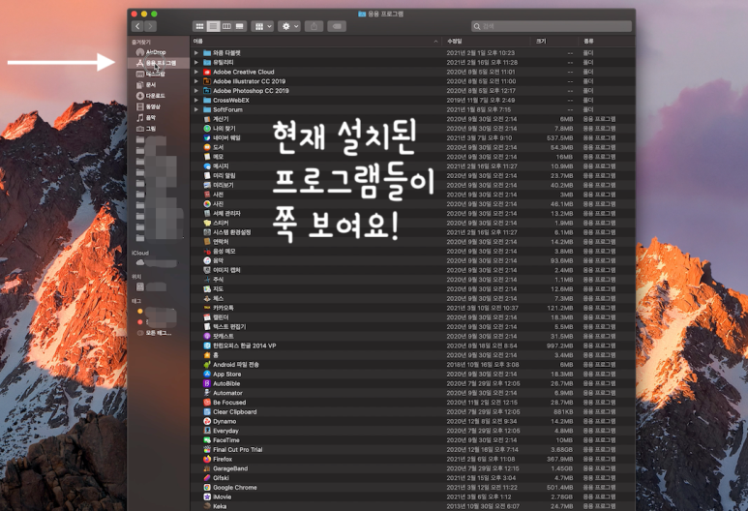
Task: Open 모든 태그... in the sidebar
Action: click(x=154, y=333)
